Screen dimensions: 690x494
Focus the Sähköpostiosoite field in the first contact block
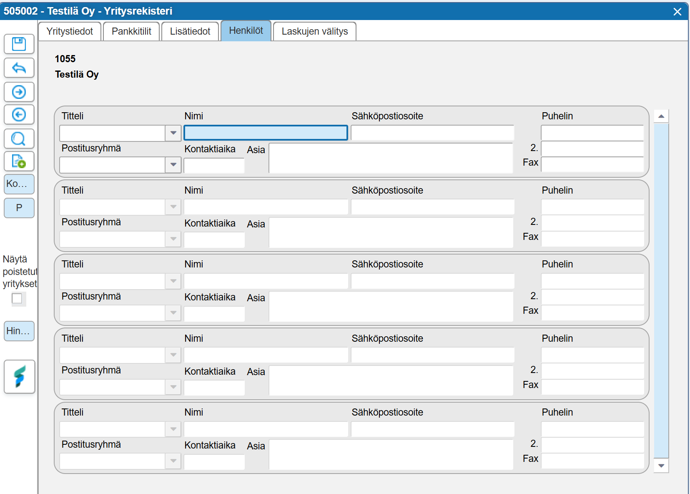(x=433, y=133)
